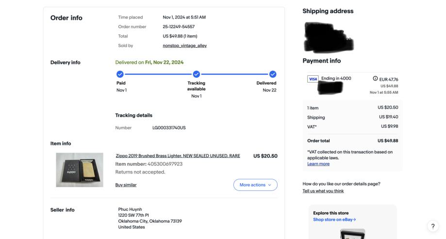Click the store preview image under Explore this store
Viewport: 446px width, 239px height.
[x=353, y=233]
